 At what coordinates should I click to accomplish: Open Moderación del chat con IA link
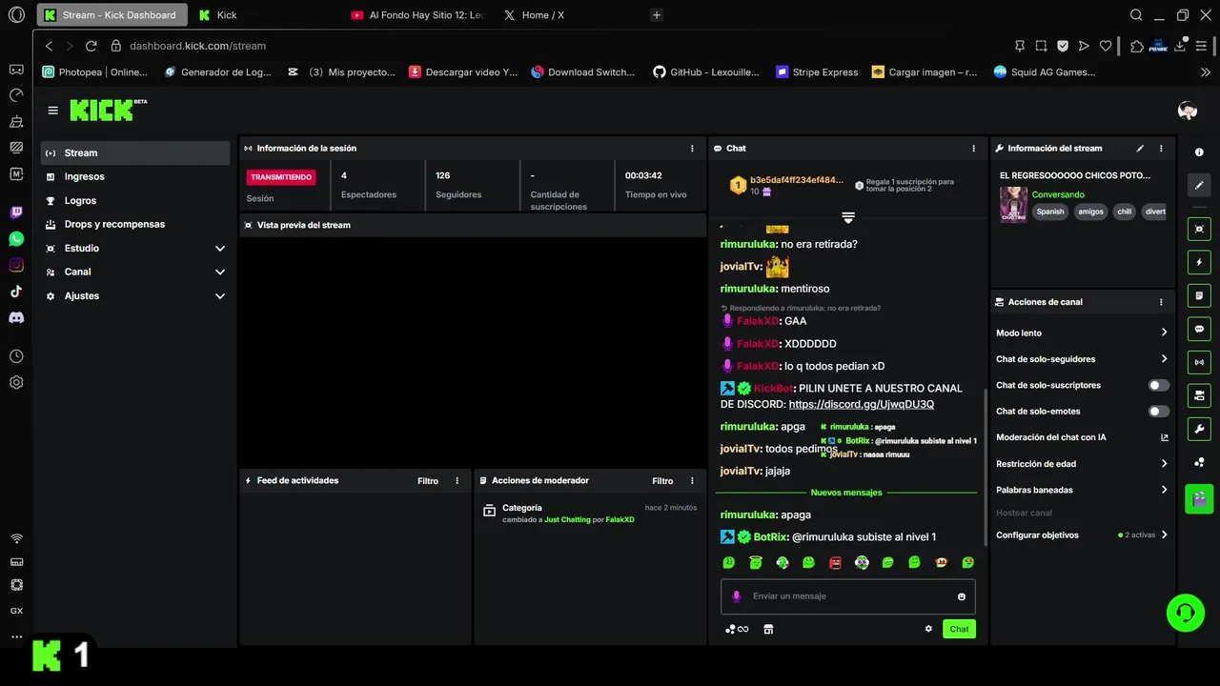1082,437
